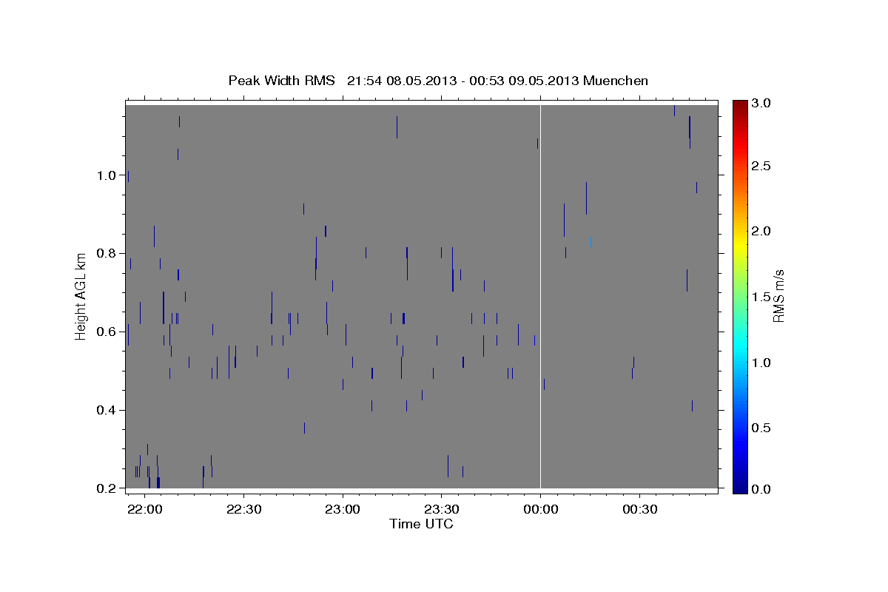This screenshot has width=888, height=592.
Task: Click the 1.0 colorbar value label
Action: tap(761, 363)
